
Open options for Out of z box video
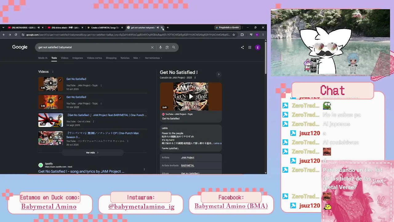94,122
